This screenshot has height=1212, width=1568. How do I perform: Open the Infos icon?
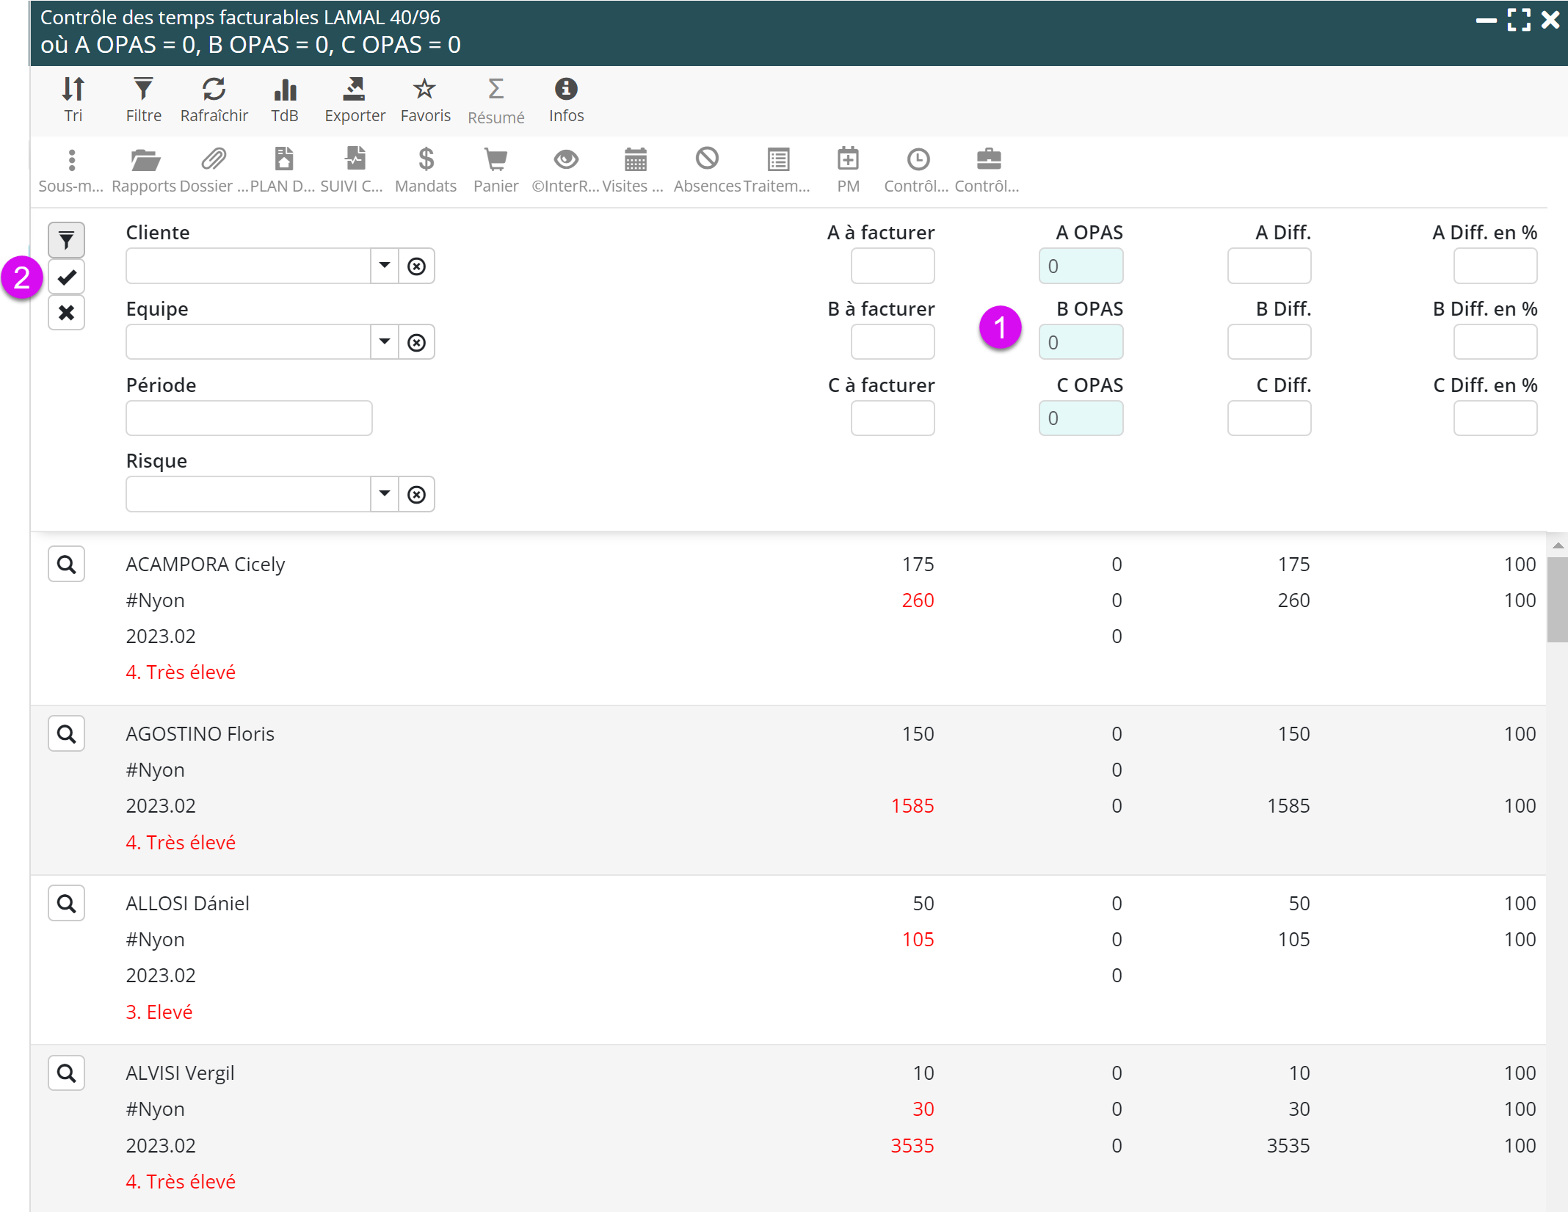[x=566, y=99]
